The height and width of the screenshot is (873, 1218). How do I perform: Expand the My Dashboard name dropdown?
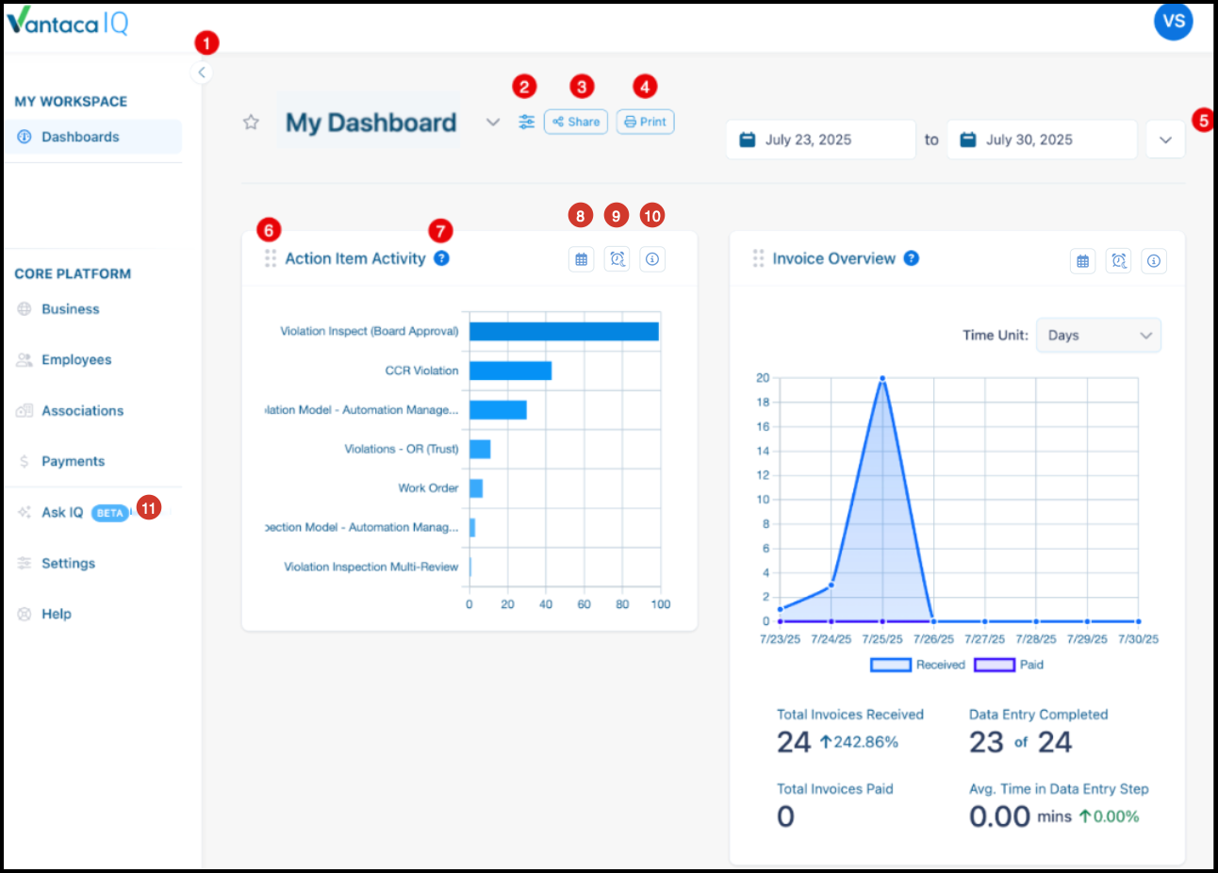[493, 123]
